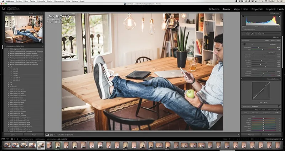Open the Fotografía menu
285x151 pixels.
pos(41,1)
